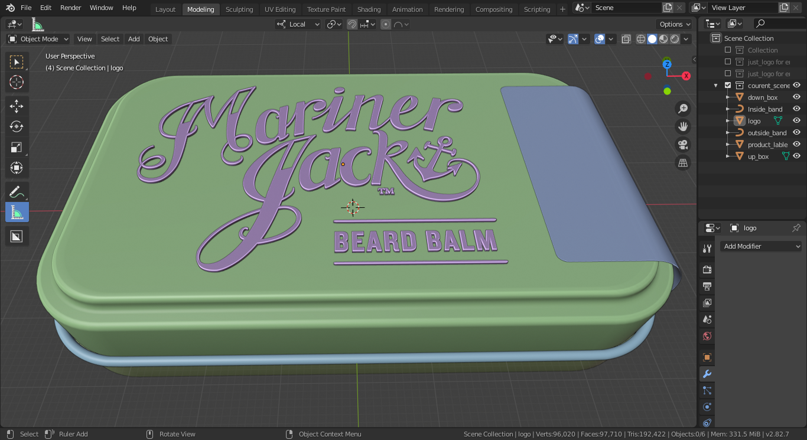Viewport: 807px width, 440px height.
Task: Click the camera view icon in the viewport
Action: pos(683,145)
